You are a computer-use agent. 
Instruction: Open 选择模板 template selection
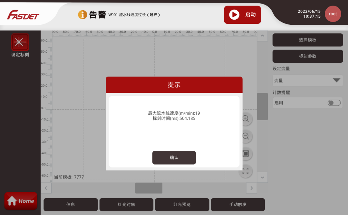(x=308, y=40)
